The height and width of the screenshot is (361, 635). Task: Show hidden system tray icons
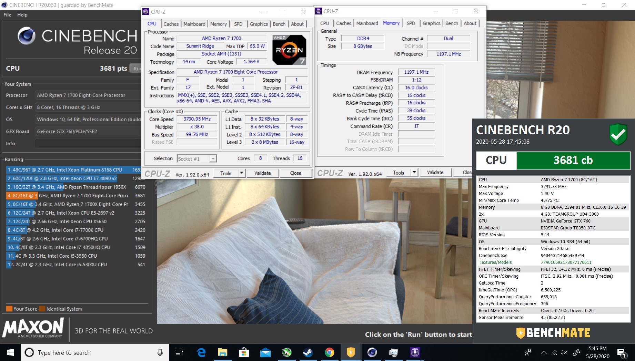(543, 352)
